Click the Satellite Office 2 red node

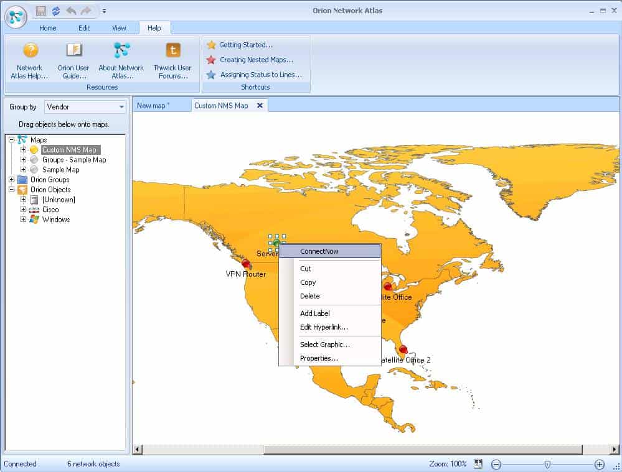coord(403,349)
